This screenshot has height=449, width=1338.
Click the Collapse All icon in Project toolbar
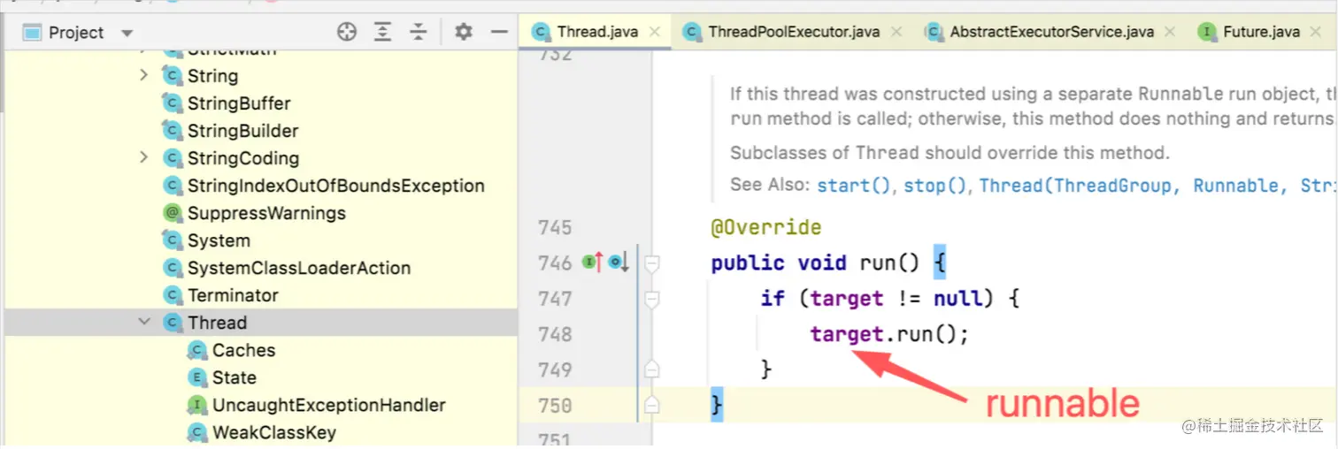tap(418, 33)
